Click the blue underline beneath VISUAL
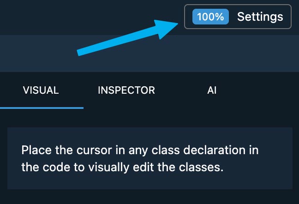This screenshot has width=299, height=204. (x=42, y=108)
